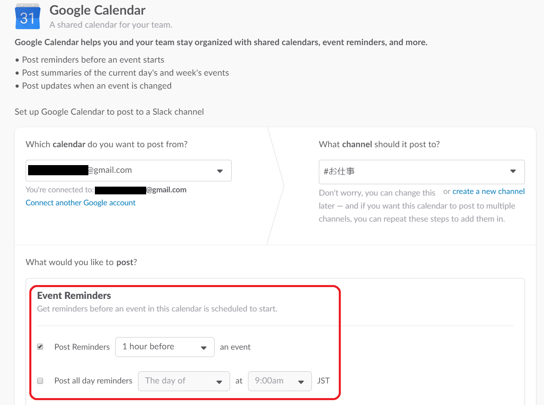This screenshot has height=405, width=544.
Task: Enable Post all day reminders checkbox
Action: 40,381
